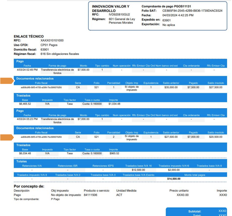Click the Folio SAT value starting CE885F84
The height and width of the screenshot is (216, 232).
tap(192, 11)
